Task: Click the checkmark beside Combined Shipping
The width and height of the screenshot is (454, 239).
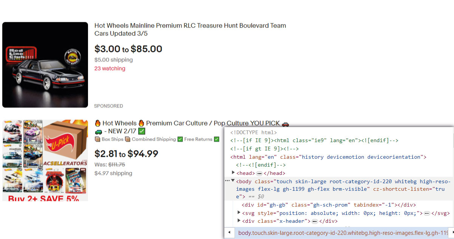Action: [180, 139]
